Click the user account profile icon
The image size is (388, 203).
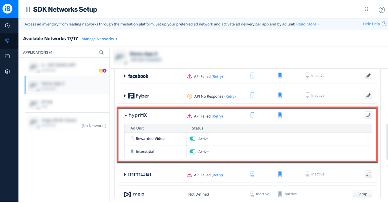point(366,10)
